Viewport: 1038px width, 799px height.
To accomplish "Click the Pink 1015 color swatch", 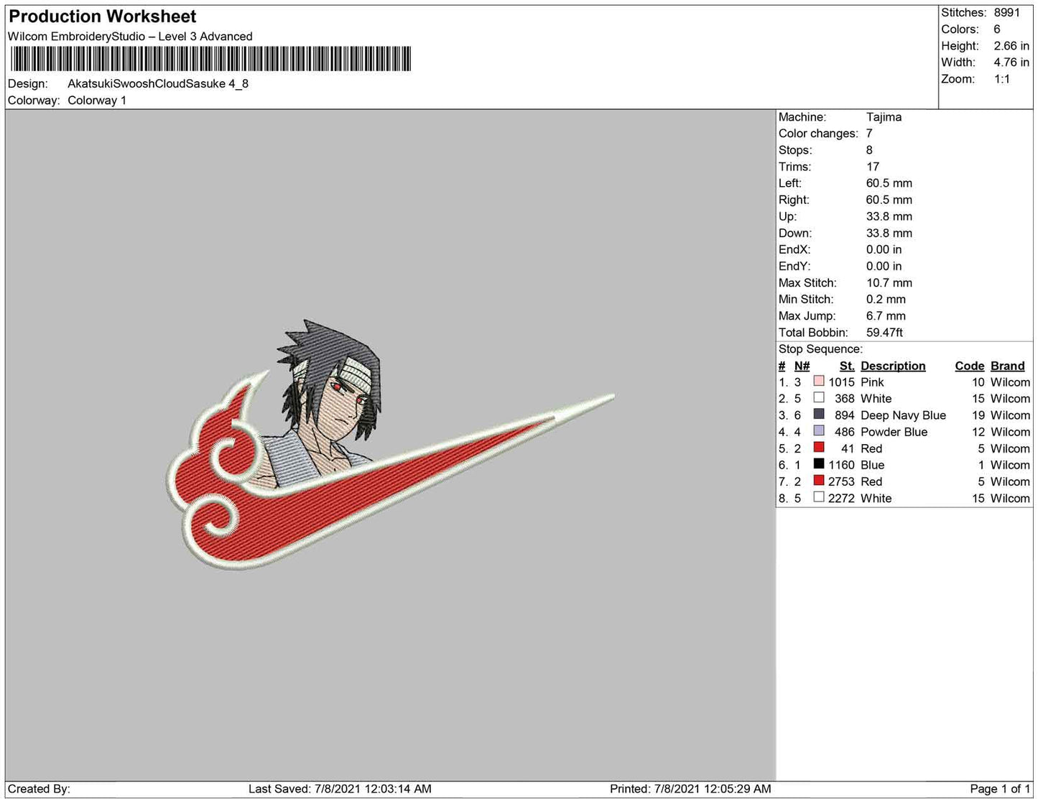I will pyautogui.click(x=818, y=382).
